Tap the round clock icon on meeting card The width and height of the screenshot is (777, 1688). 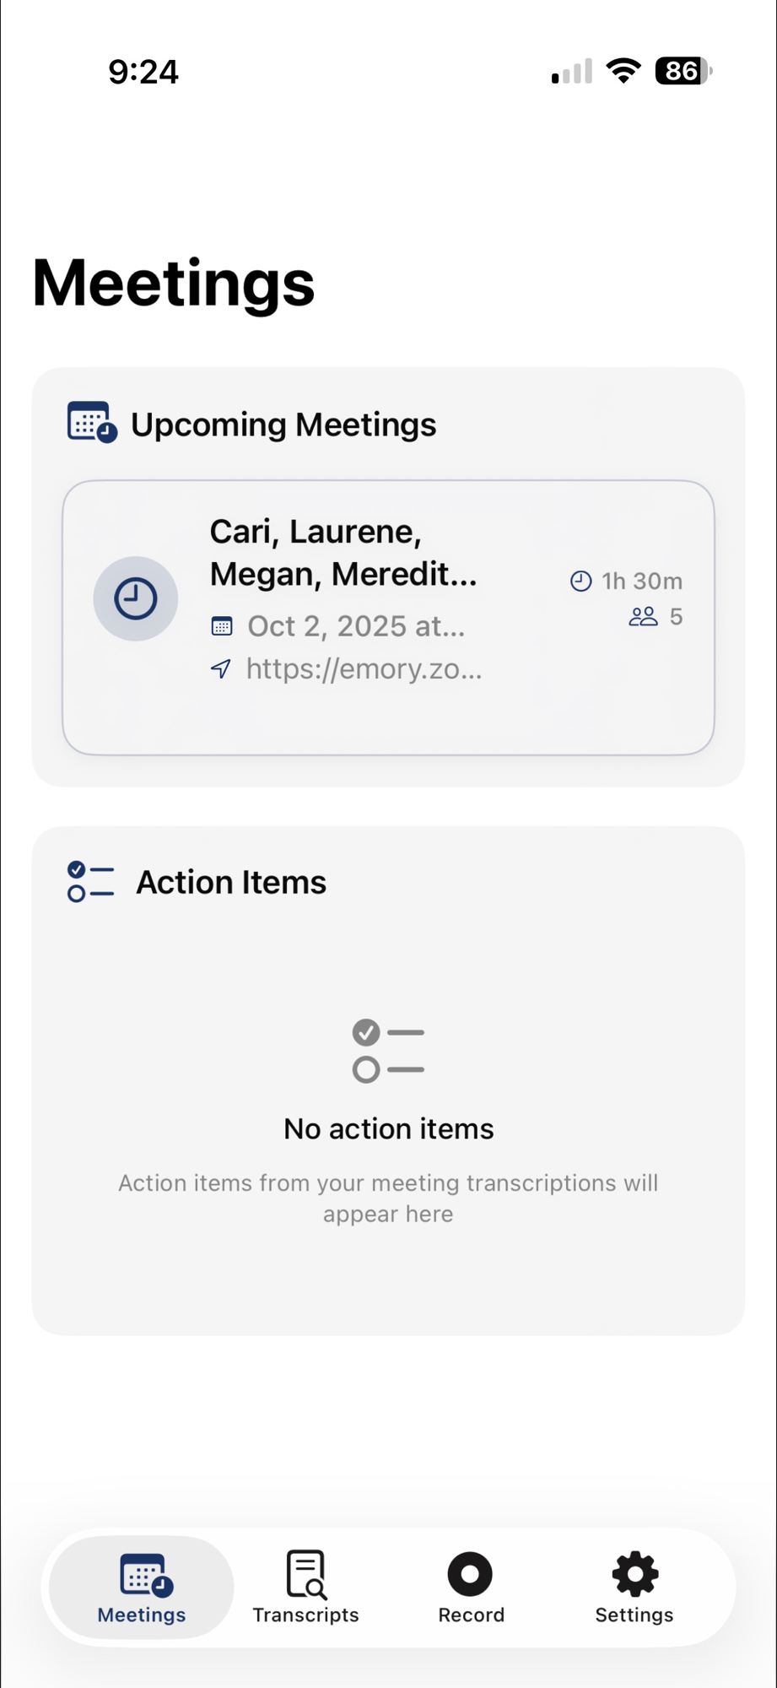(135, 598)
